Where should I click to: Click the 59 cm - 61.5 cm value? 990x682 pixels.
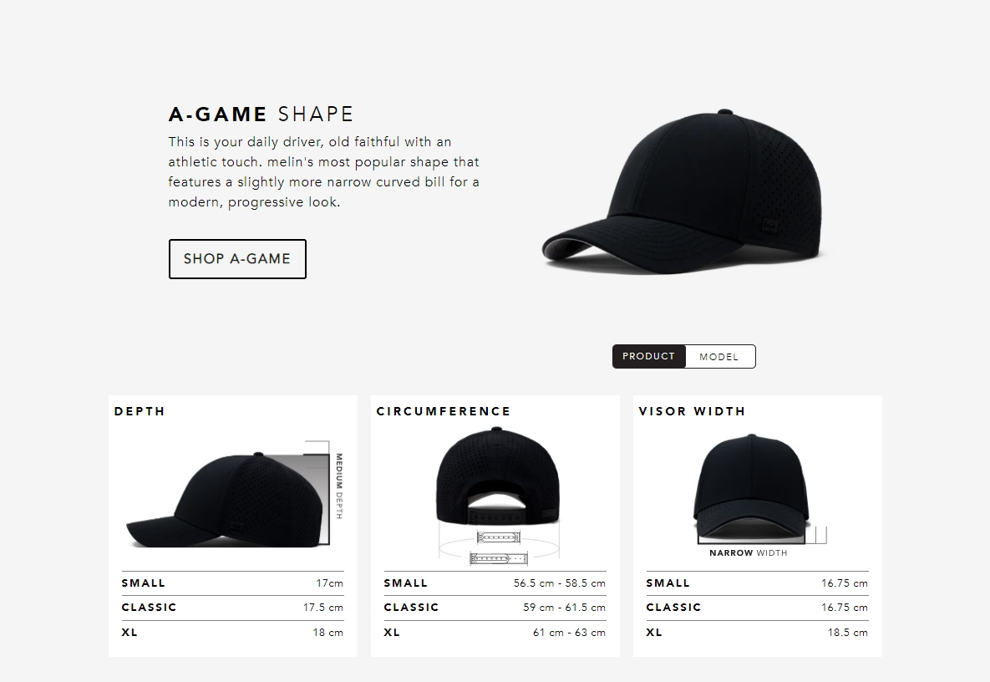(x=564, y=608)
